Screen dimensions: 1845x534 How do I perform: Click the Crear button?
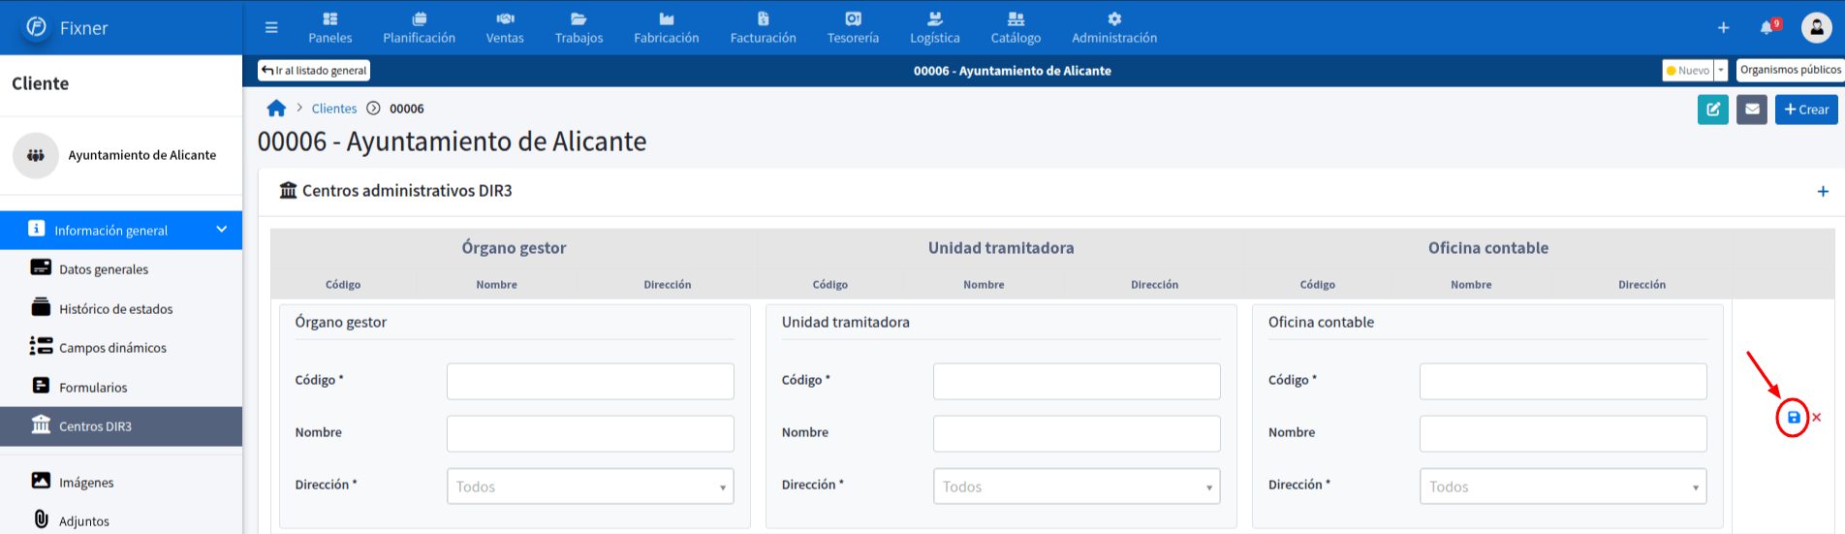1806,110
